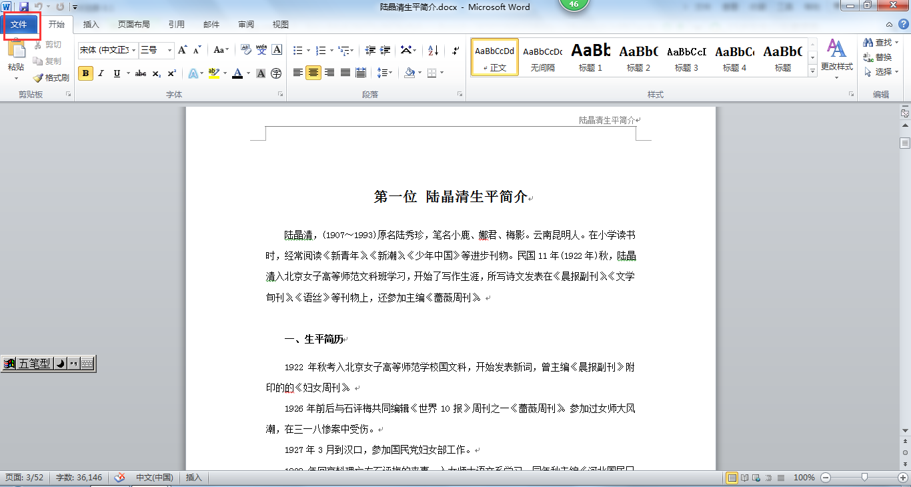Click the Clear Formatting eraser icon
This screenshot has width=911, height=487.
(x=245, y=50)
